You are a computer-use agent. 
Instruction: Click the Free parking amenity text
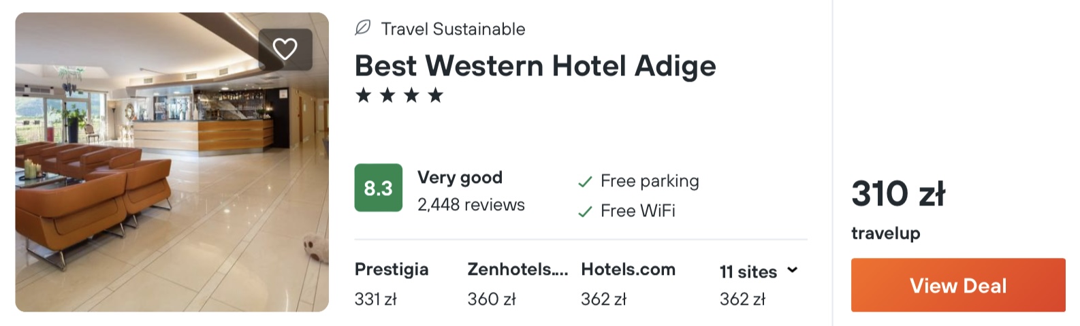point(650,181)
